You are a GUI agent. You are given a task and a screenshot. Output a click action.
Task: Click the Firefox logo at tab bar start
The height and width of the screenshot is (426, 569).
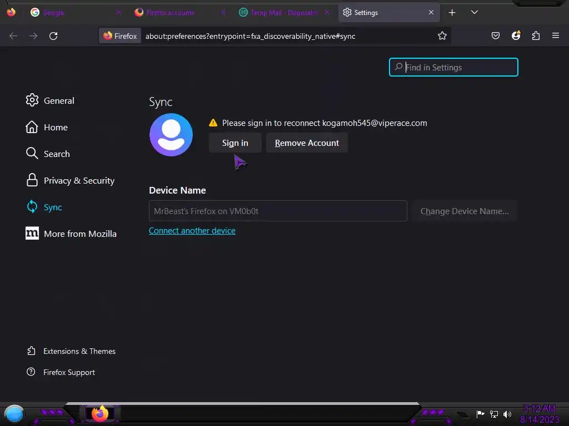pyautogui.click(x=11, y=12)
